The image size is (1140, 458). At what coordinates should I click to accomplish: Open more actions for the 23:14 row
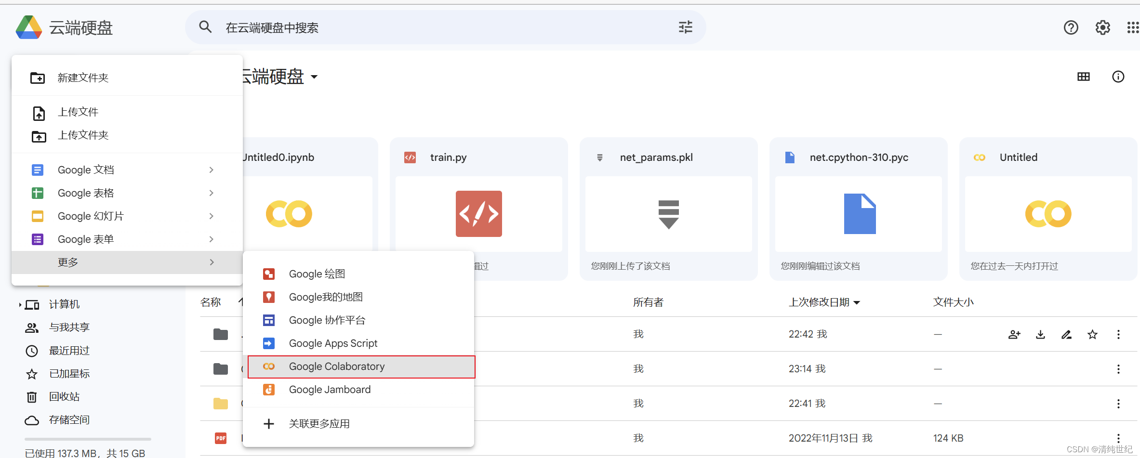click(1118, 369)
